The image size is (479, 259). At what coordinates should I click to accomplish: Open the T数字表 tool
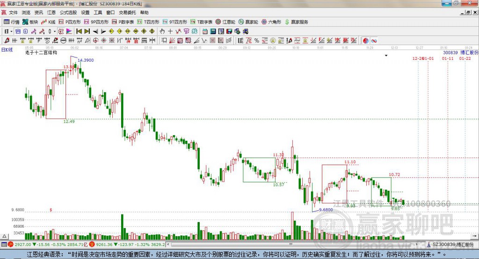point(201,22)
